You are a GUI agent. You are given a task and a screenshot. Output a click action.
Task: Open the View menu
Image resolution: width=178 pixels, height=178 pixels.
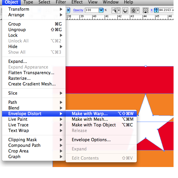click(x=93, y=2)
